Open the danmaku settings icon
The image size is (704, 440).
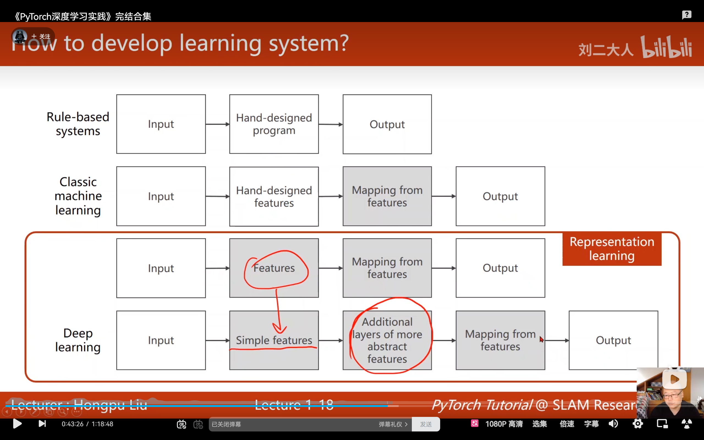[198, 424]
